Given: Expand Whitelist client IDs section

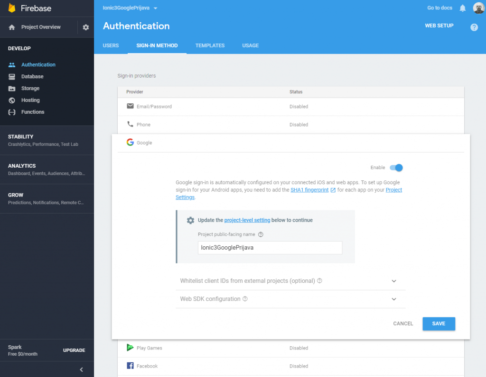Looking at the screenshot, I should 393,281.
